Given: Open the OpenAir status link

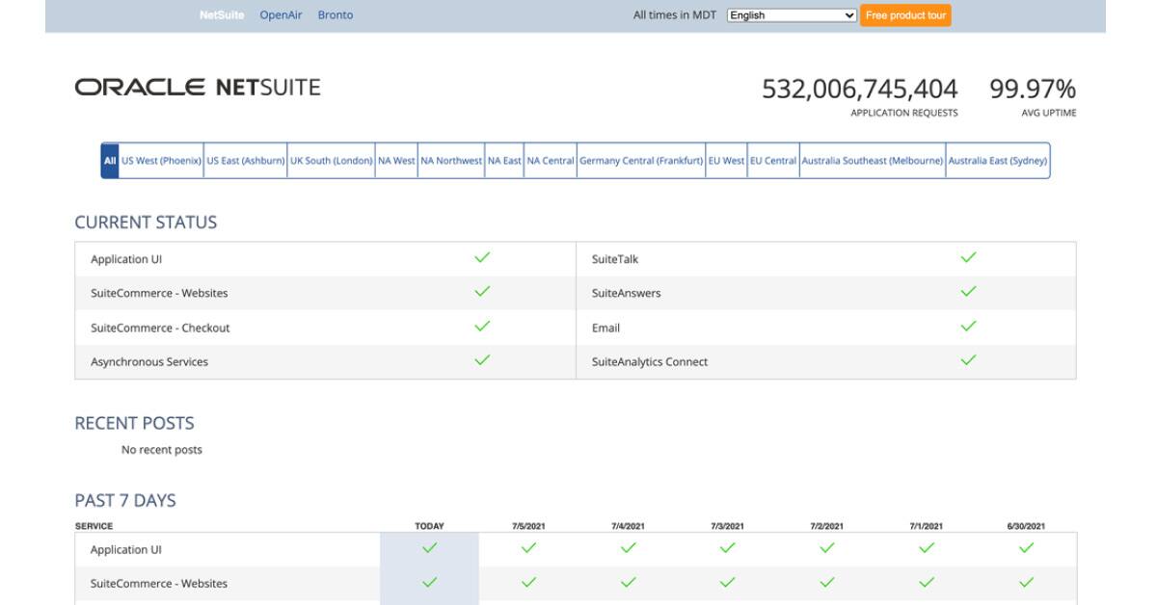Looking at the screenshot, I should tap(281, 15).
